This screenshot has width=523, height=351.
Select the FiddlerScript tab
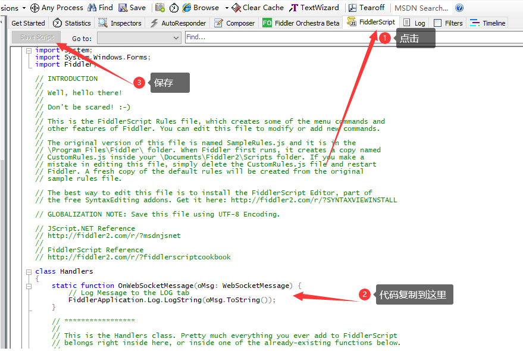371,23
